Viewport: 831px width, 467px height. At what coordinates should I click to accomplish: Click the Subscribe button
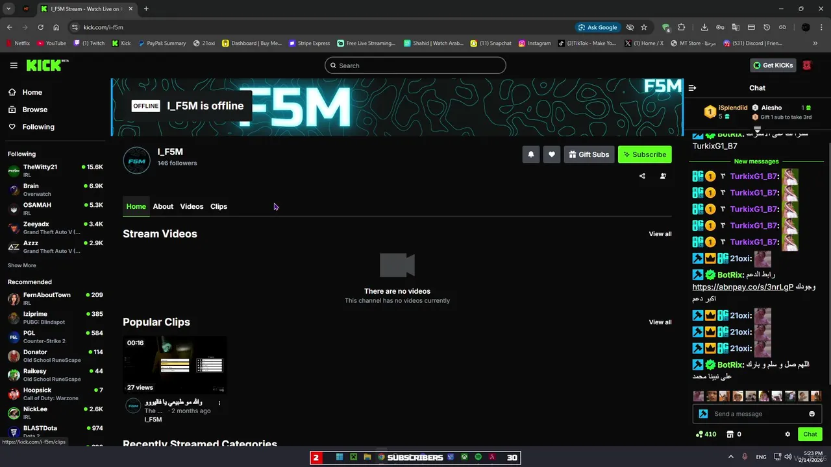coord(645,154)
